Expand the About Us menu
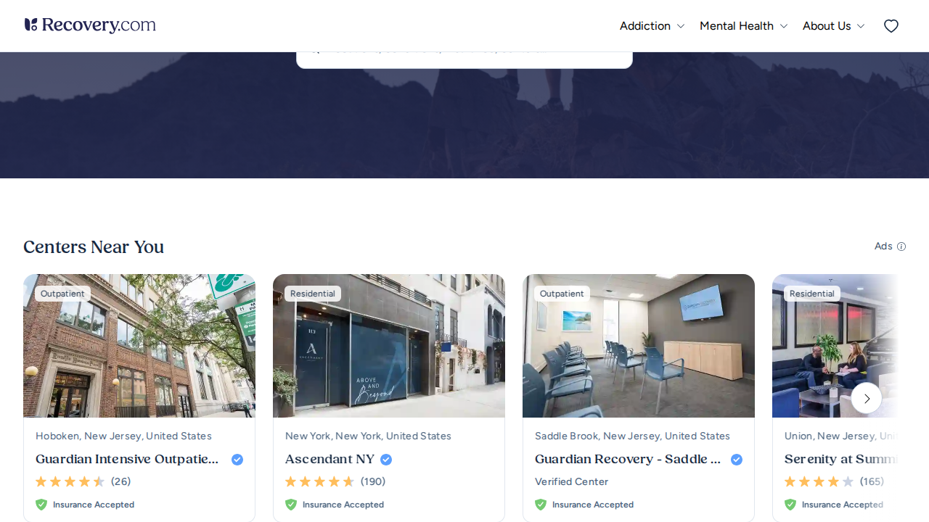The image size is (929, 522). [833, 26]
